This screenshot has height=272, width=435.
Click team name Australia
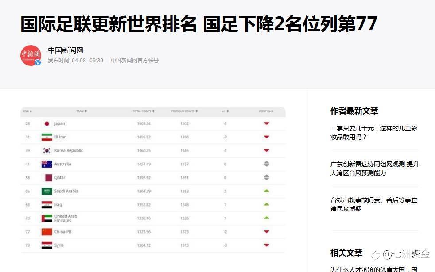[63, 164]
